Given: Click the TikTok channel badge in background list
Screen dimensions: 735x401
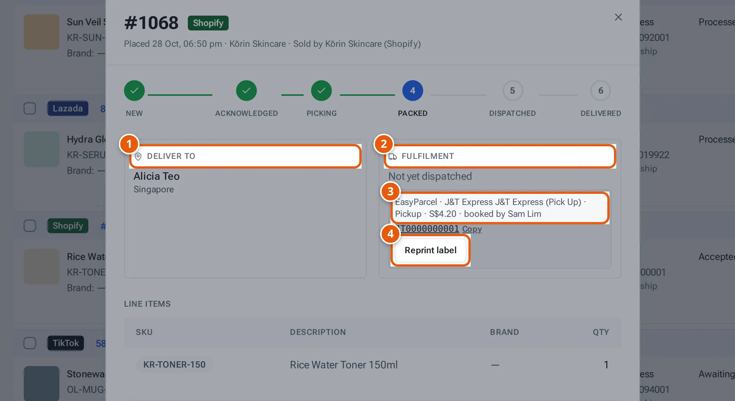Looking at the screenshot, I should [x=66, y=343].
